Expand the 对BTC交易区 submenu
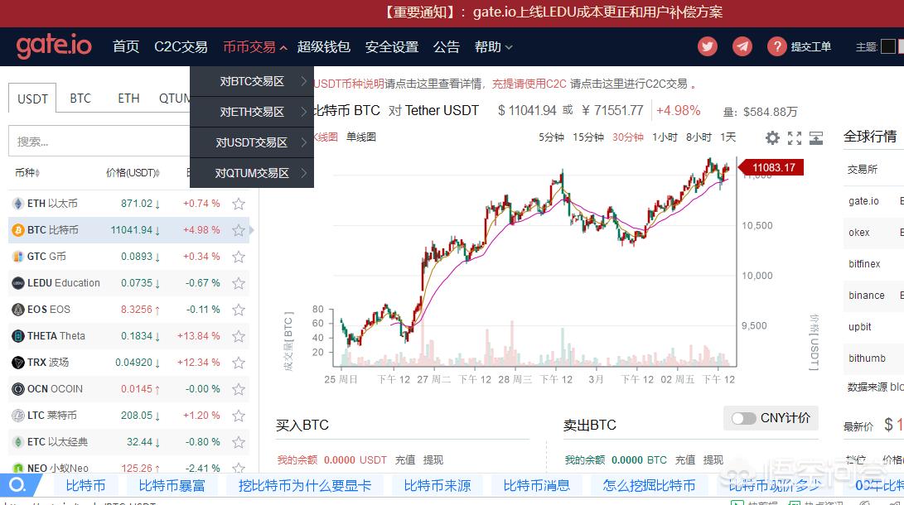The height and width of the screenshot is (505, 904). 252,81
